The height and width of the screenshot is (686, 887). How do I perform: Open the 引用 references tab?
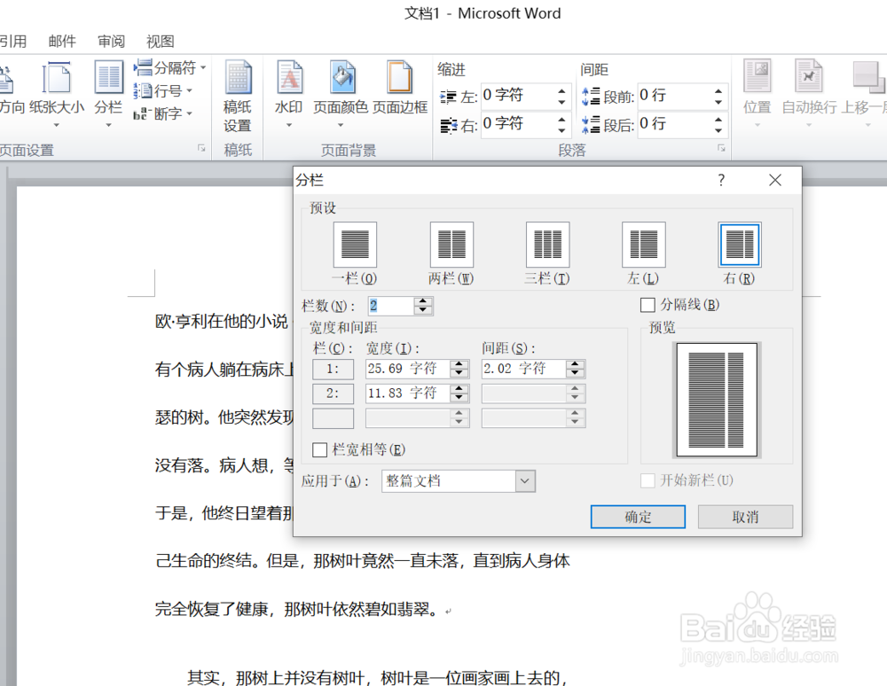pos(13,42)
